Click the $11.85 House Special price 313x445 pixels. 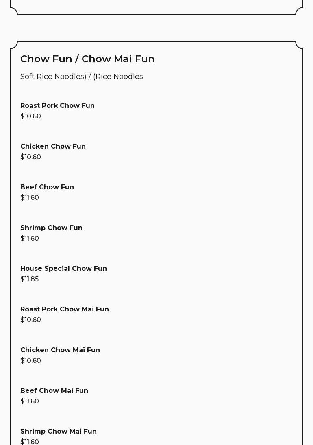click(x=29, y=279)
